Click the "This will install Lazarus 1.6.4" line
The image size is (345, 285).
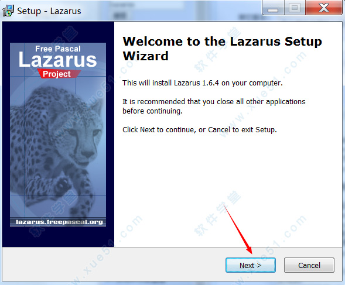point(203,83)
